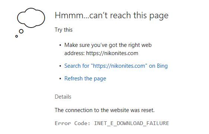Click the "Error Code:" label
This screenshot has width=209, height=134.
tap(73, 123)
